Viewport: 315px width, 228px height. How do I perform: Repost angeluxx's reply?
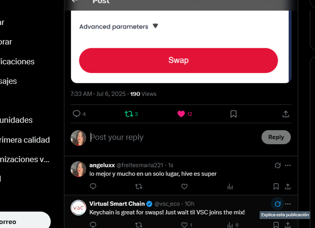(x=139, y=187)
